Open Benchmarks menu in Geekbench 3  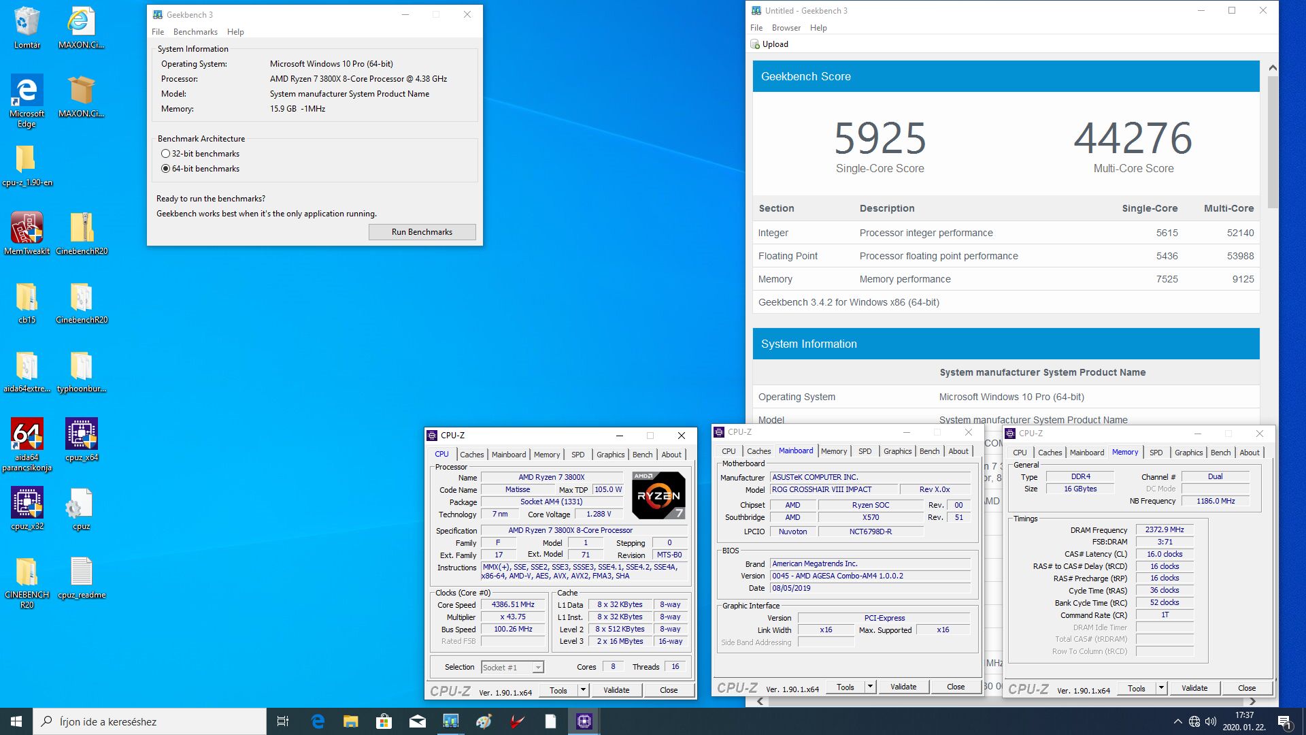(x=195, y=32)
